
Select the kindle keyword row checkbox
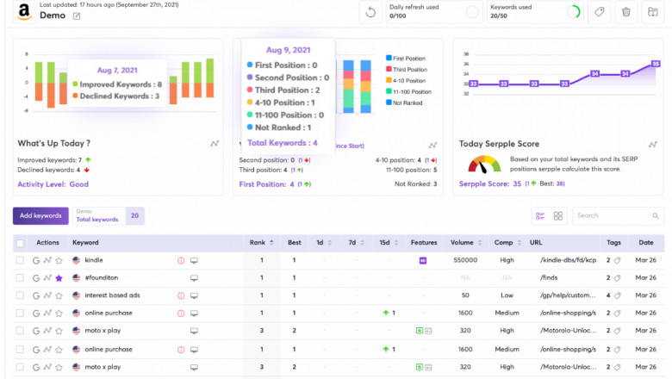[x=20, y=260]
